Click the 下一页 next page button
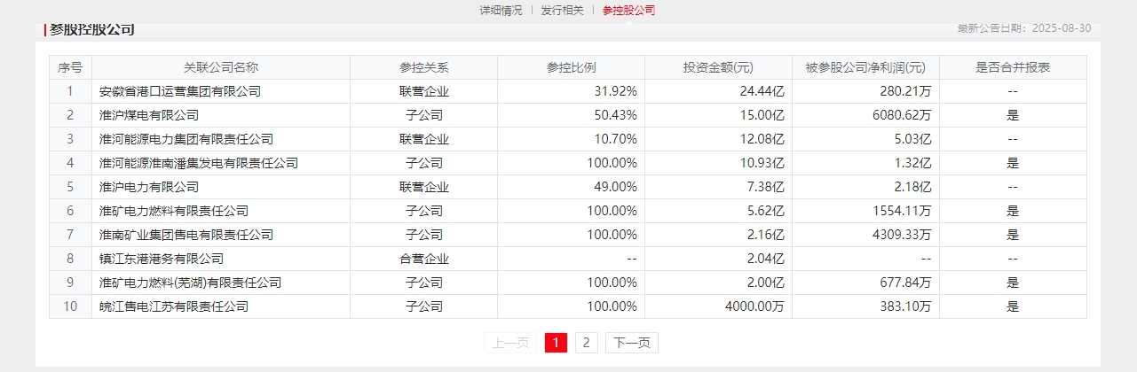This screenshot has width=1137, height=372. click(632, 343)
